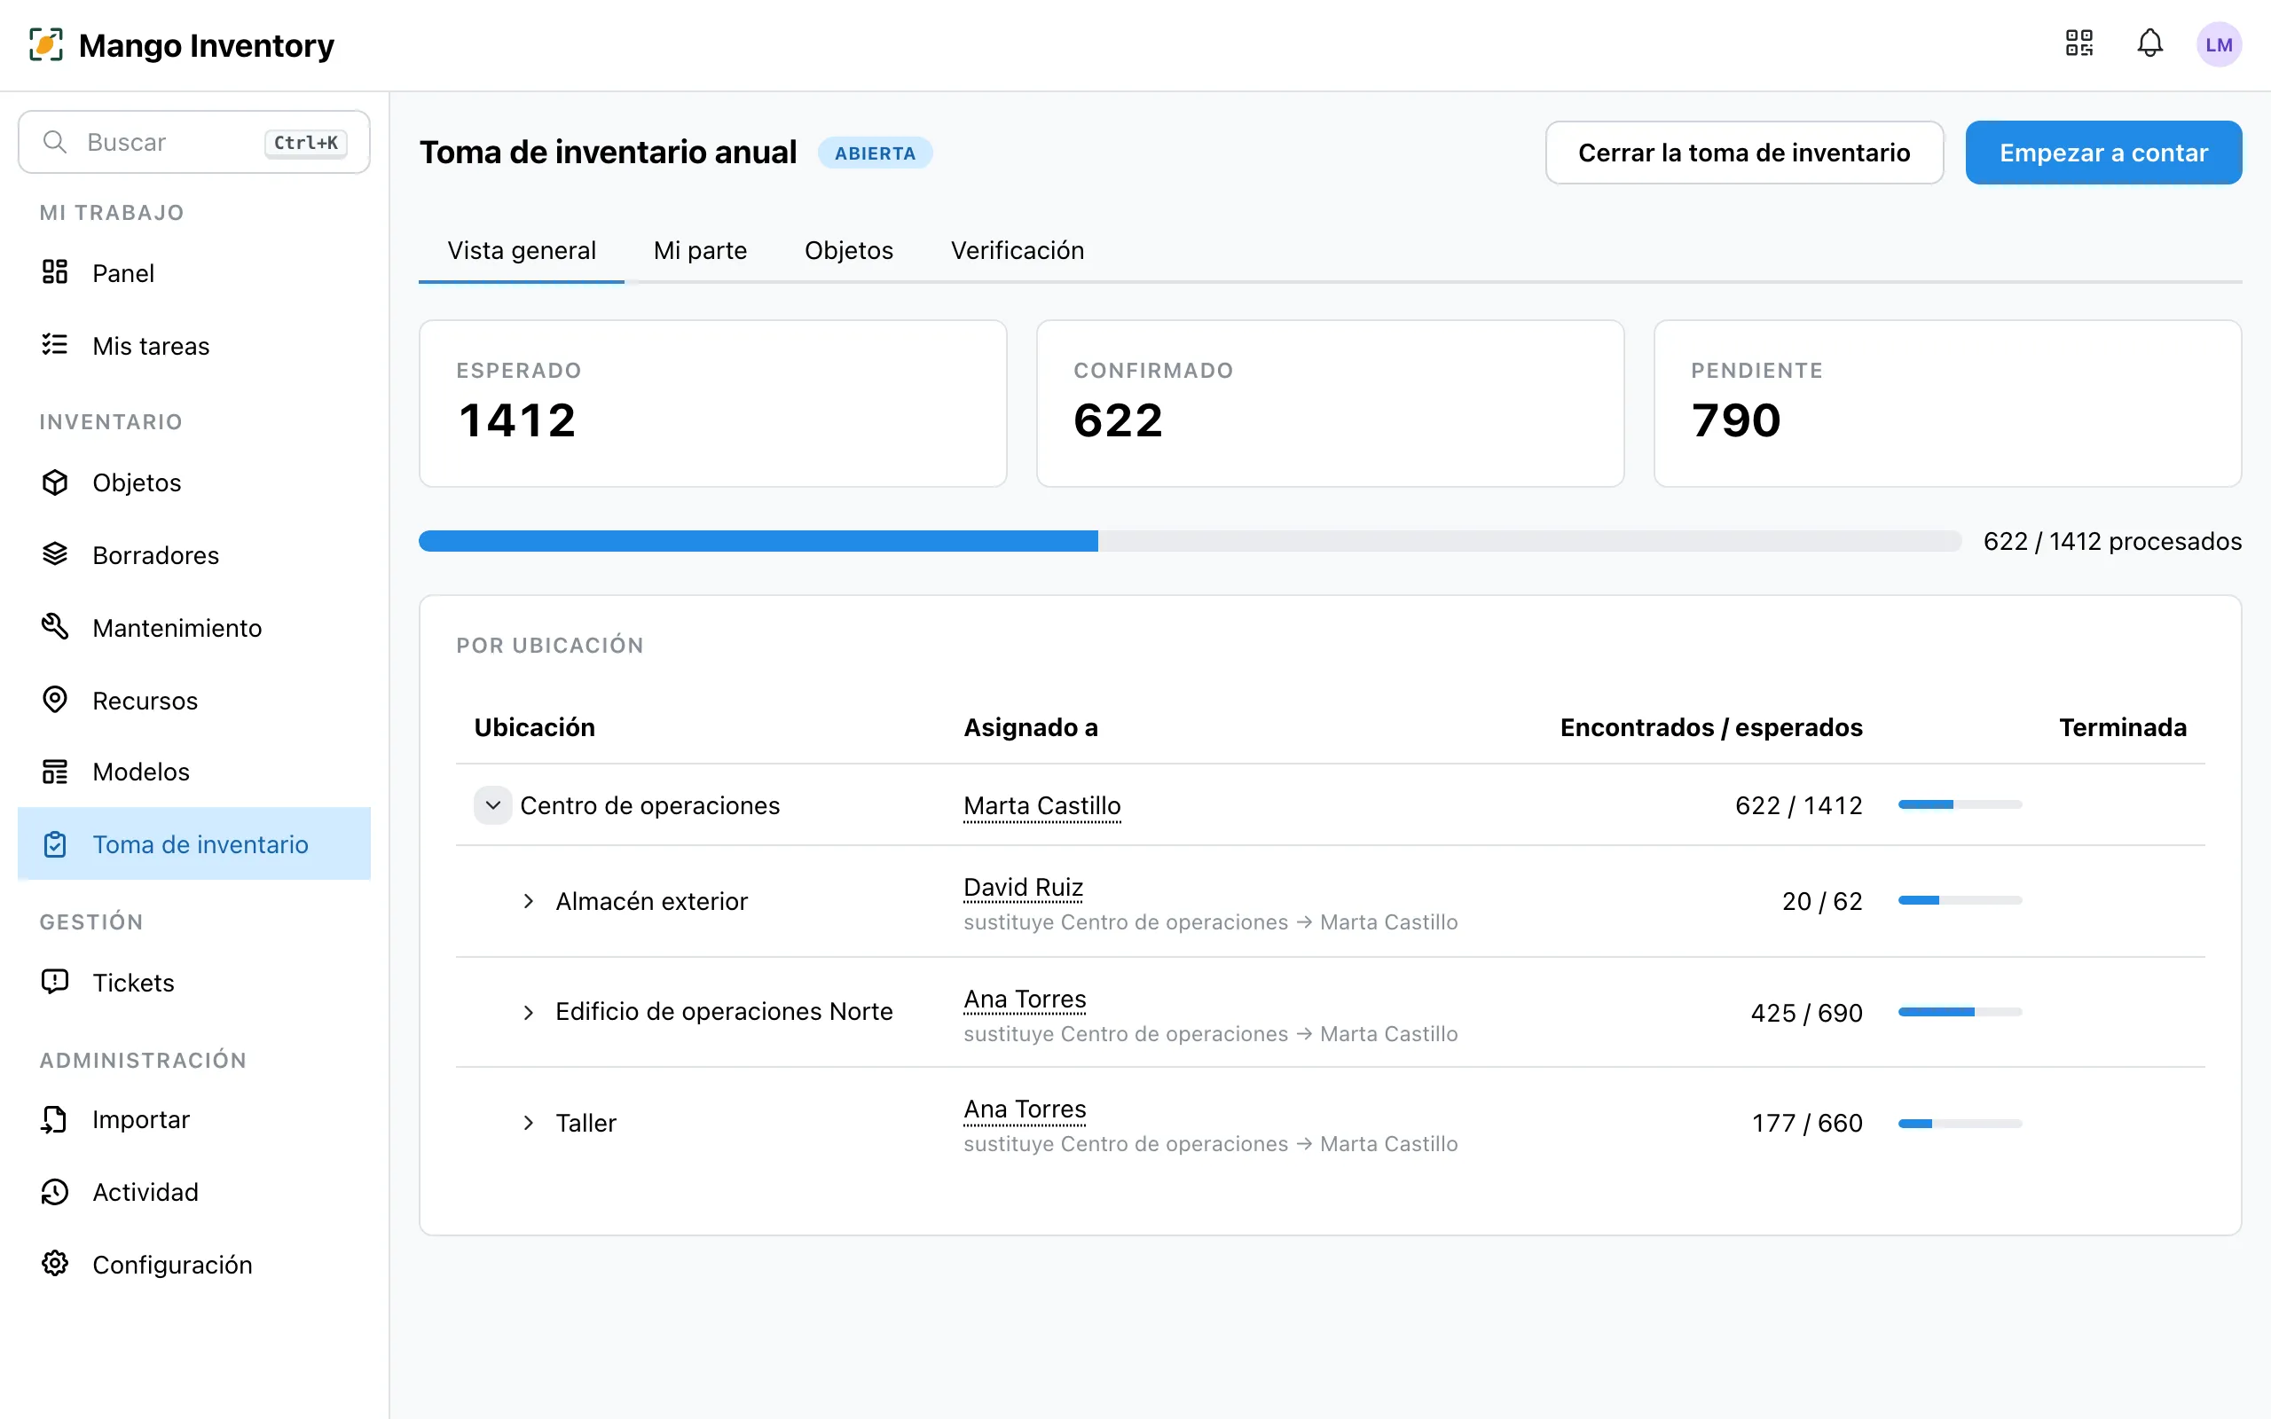Click the overall 622 / 1412 progress bar
Image resolution: width=2271 pixels, height=1419 pixels.
click(x=1190, y=541)
